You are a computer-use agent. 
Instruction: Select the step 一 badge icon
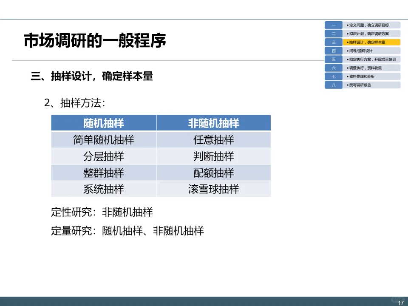tap(334, 25)
